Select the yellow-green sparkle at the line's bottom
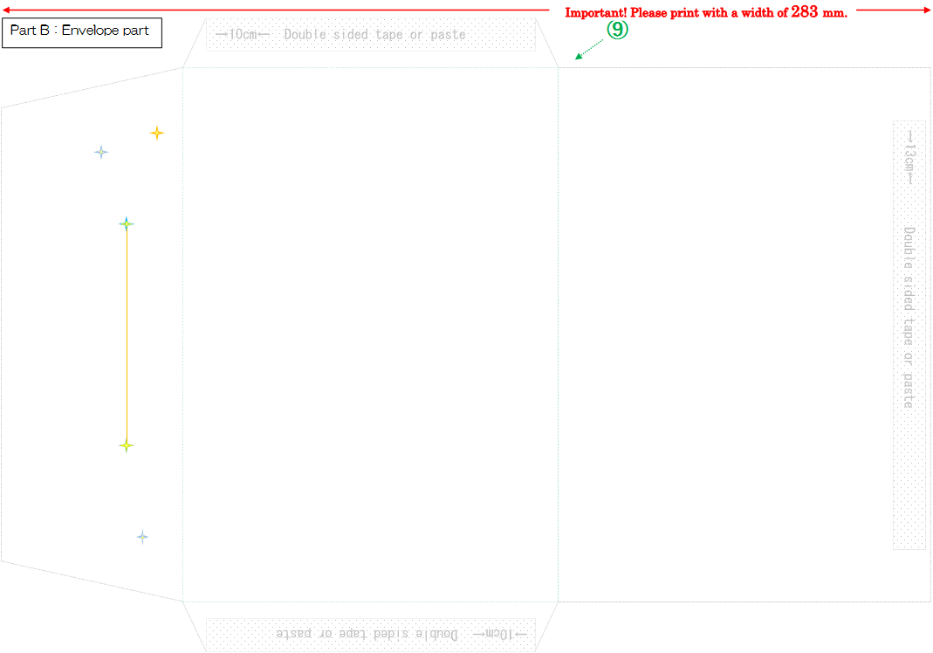Screen dimensions: 933x653 (127, 445)
